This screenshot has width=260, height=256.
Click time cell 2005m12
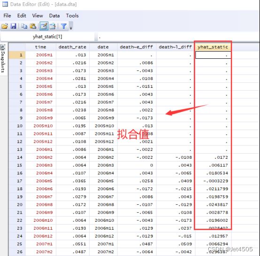point(41,141)
